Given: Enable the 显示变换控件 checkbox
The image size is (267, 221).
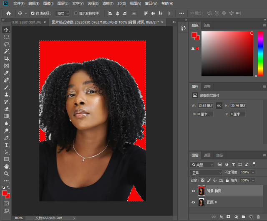Looking at the screenshot, I should [76, 13].
